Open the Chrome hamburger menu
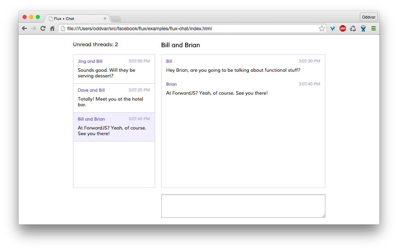398x251 pixels. pos(373,29)
